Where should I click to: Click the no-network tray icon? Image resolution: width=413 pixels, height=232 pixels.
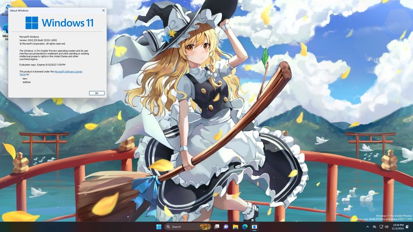[x=375, y=227]
